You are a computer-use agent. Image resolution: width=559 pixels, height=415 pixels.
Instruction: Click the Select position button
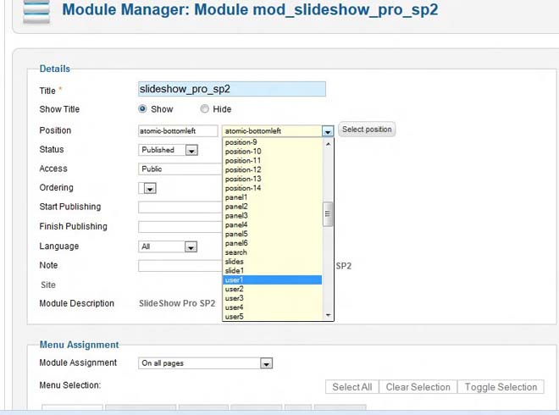click(x=367, y=130)
